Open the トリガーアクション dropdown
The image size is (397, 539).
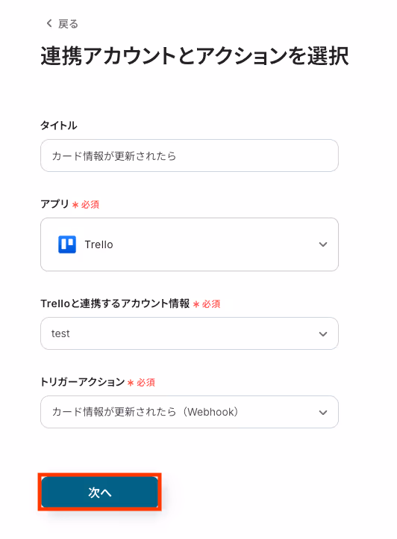pos(190,412)
